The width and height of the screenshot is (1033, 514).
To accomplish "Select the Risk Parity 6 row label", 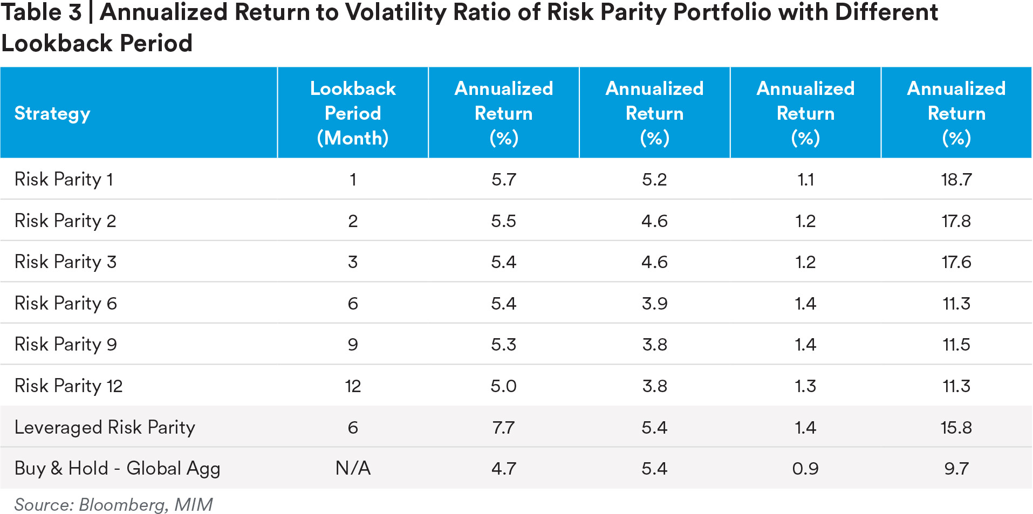I will point(65,303).
